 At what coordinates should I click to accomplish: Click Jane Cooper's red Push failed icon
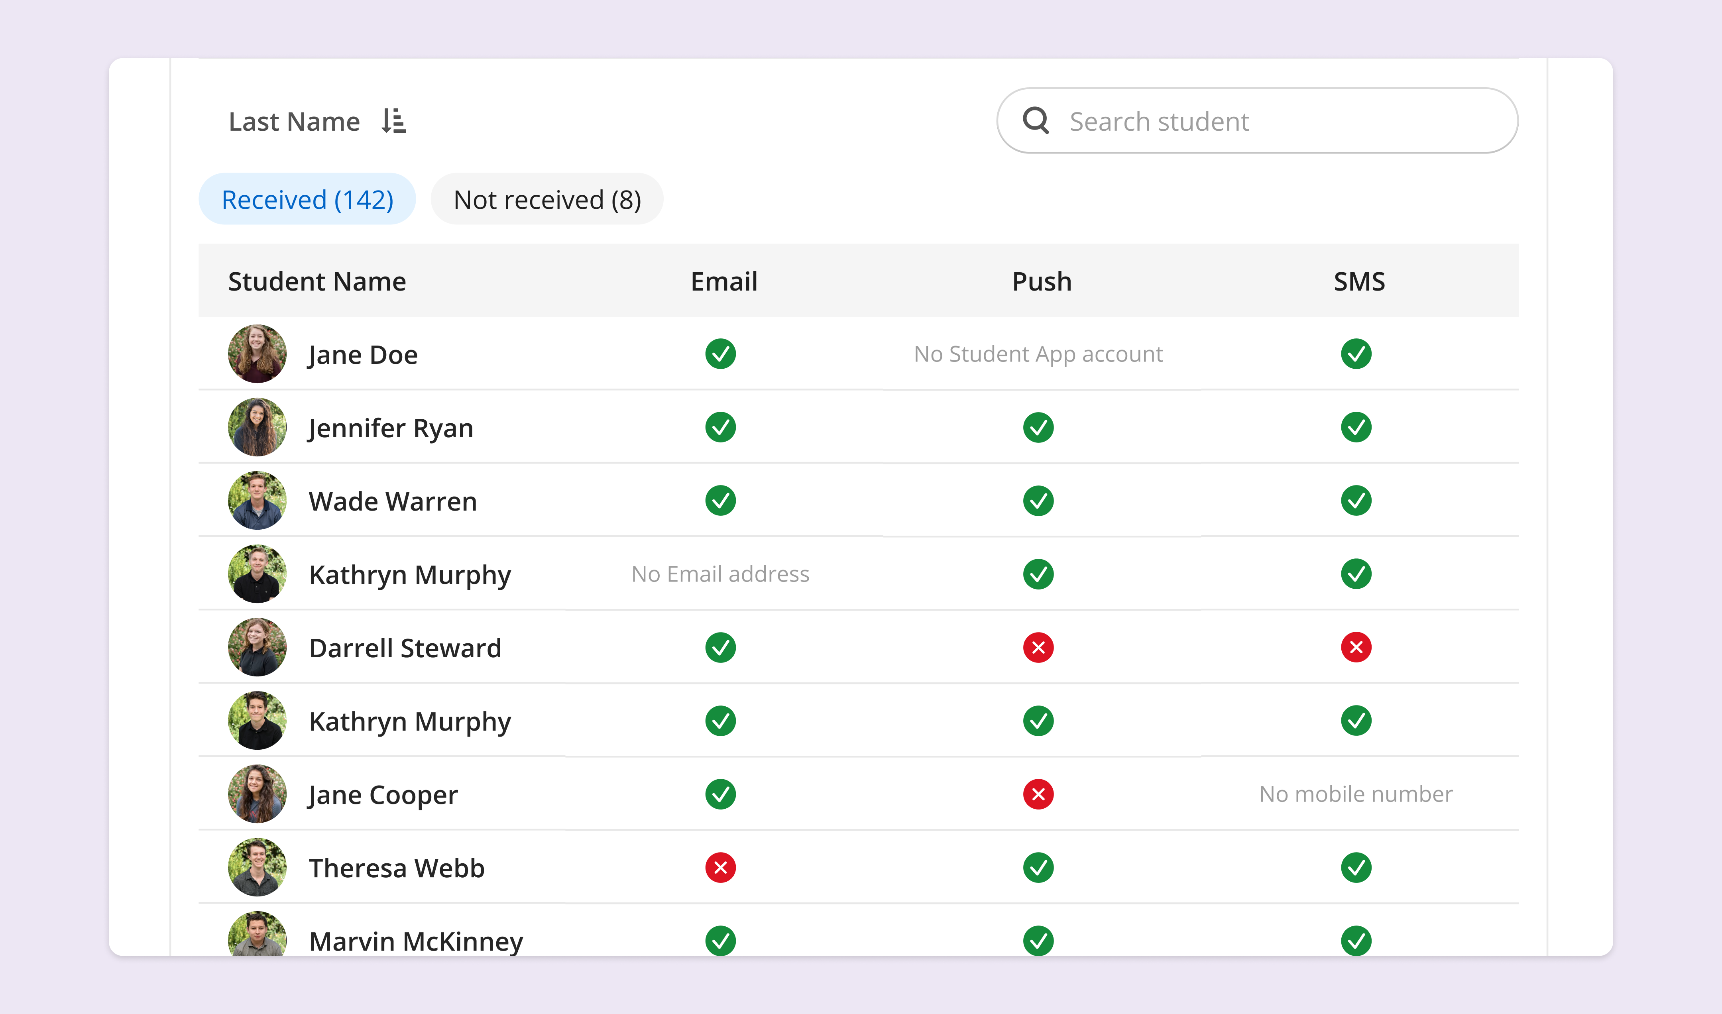(1038, 794)
